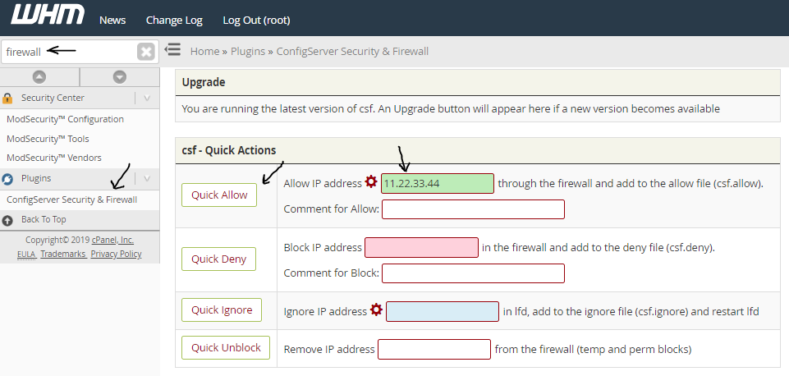Screen dimensions: 789x376
Task: Clear the firewall search box
Action: point(146,52)
